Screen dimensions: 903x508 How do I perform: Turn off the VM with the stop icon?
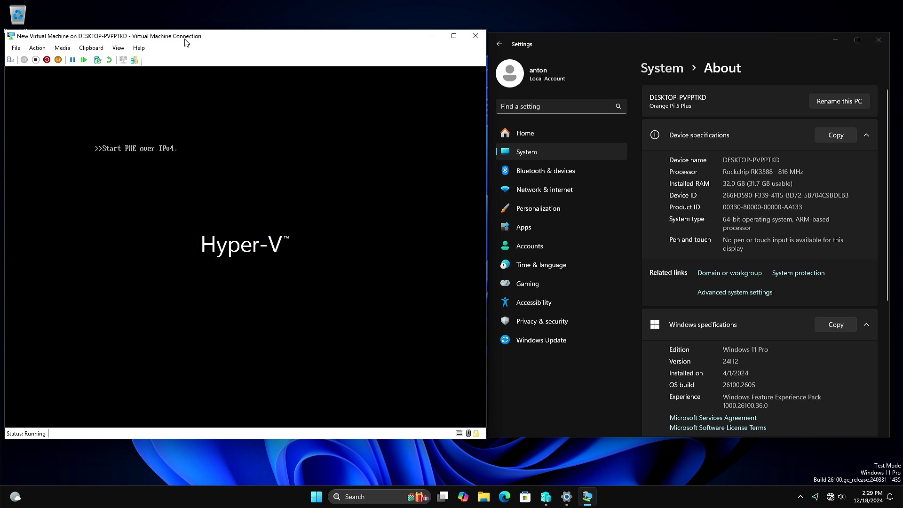[x=35, y=60]
